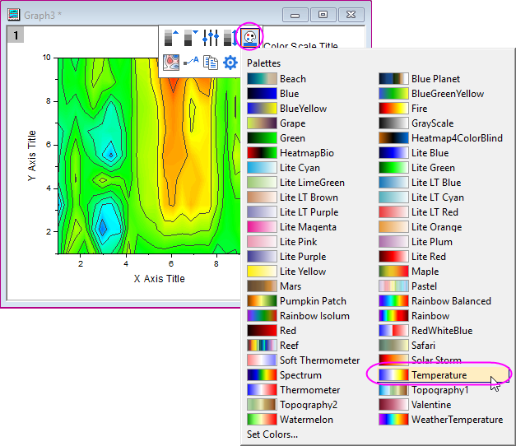Screen dimensions: 516x446
Task: Click the GrayScale palette swatch
Action: tap(393, 123)
